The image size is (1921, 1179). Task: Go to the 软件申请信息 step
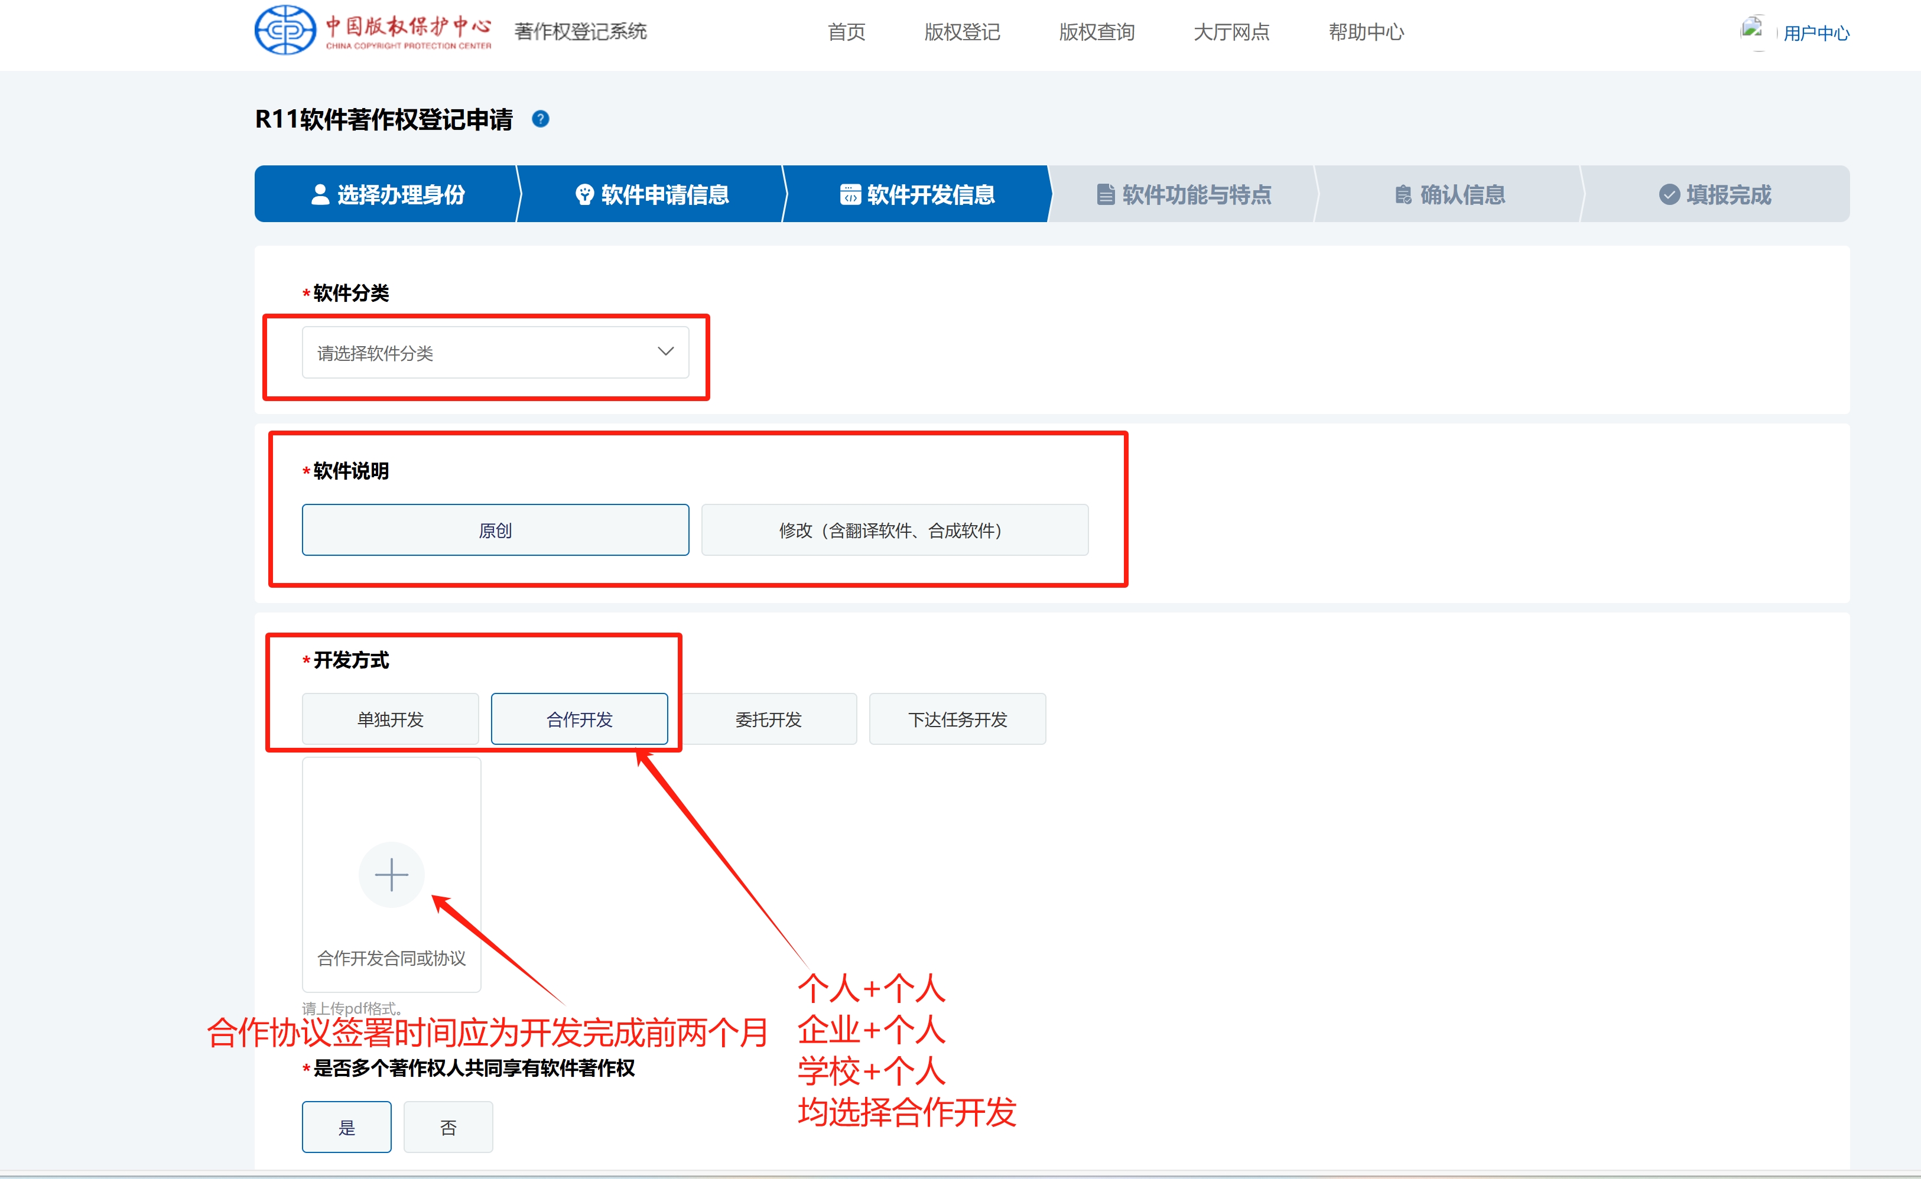click(x=652, y=194)
